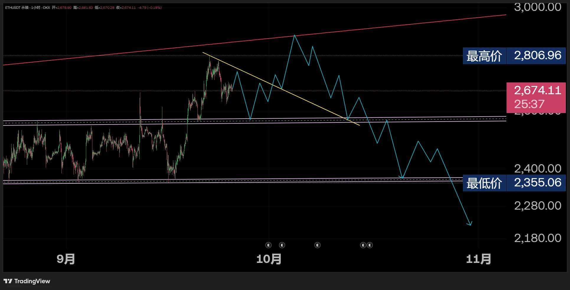Click the 3,000.00 price axis label
The height and width of the screenshot is (290, 570).
538,7
